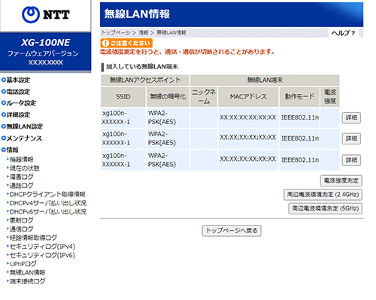Open 現在の状態 page
376x300 pixels.
pyautogui.click(x=24, y=168)
